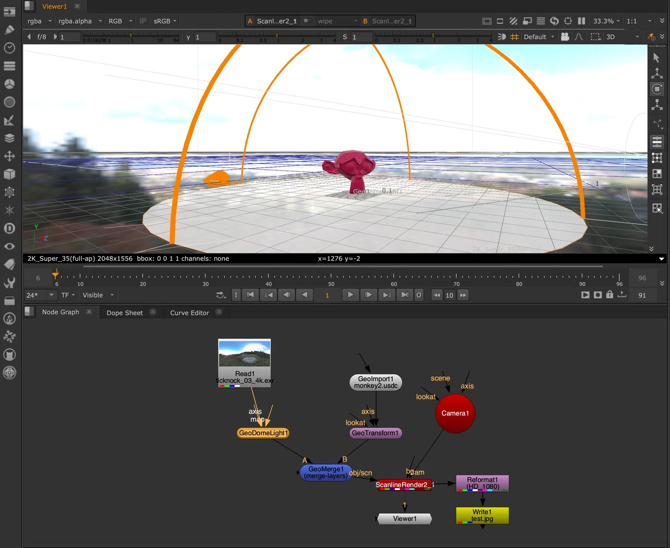670x548 pixels.
Task: Play the timeline forward
Action: 350,295
